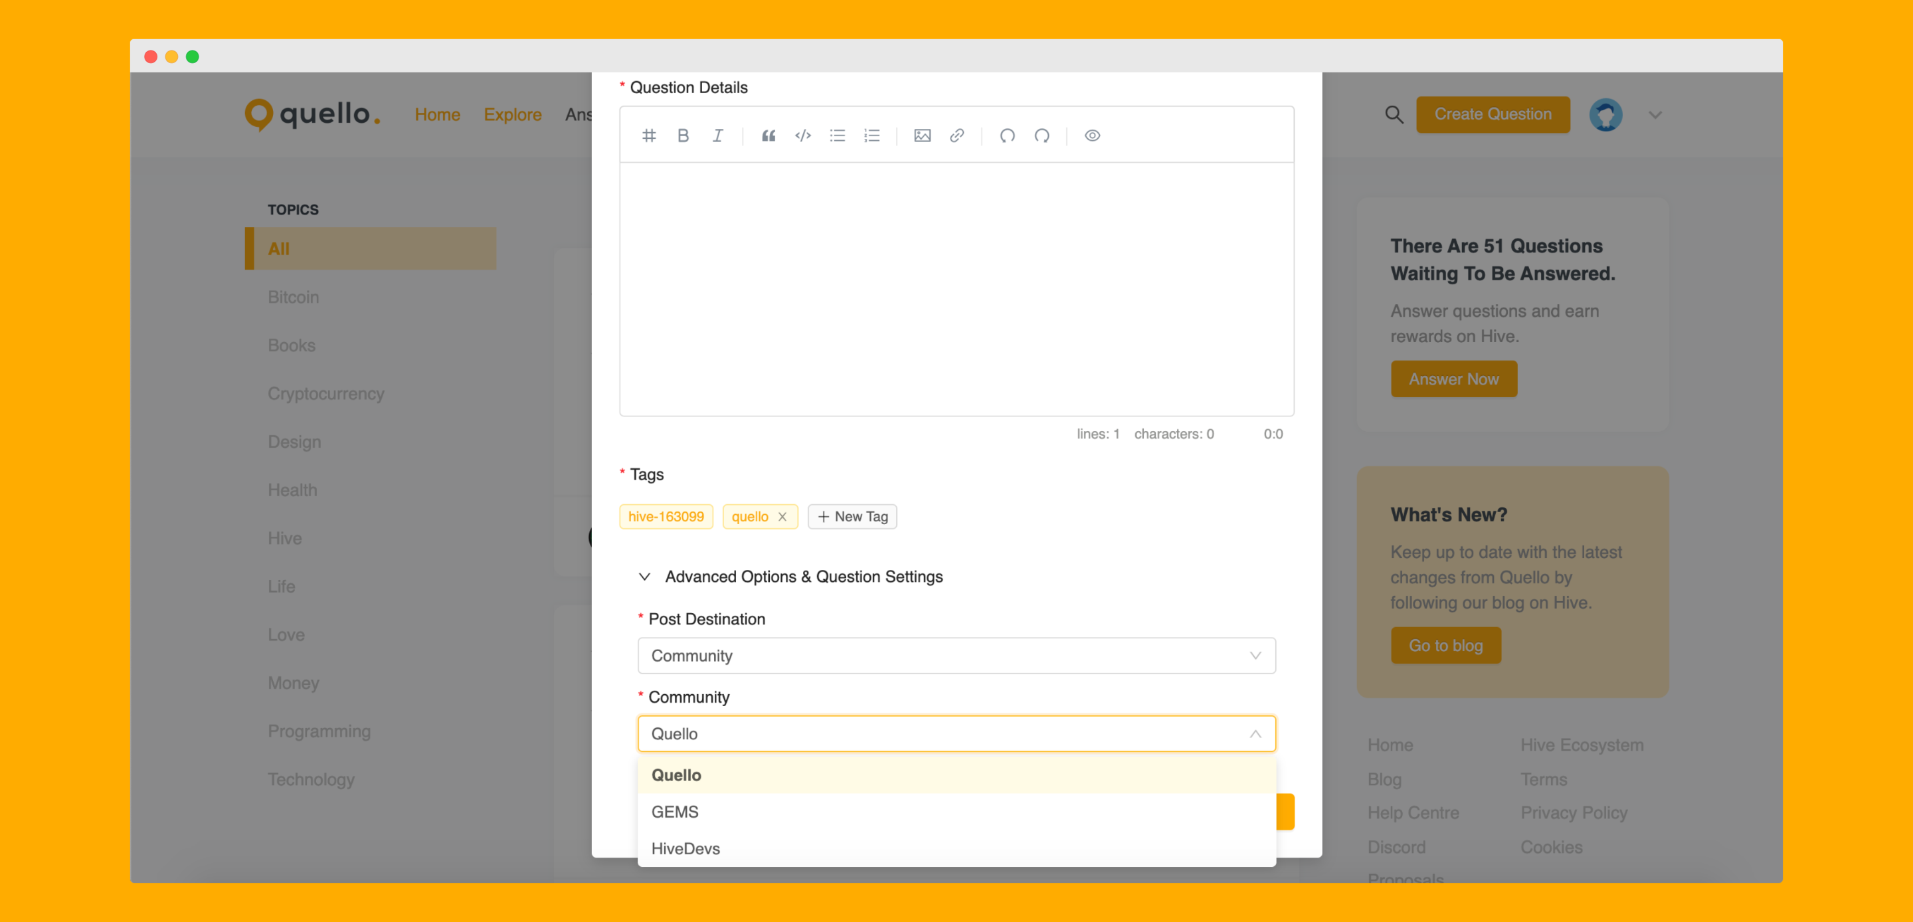
Task: Collapse Advanced Options & Question Settings
Action: click(x=644, y=577)
